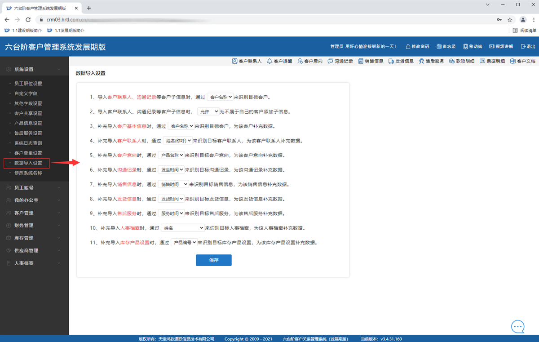Screen dimensions: 539x342
Task: Open the 视频讲解 video icon
Action: (x=492, y=46)
